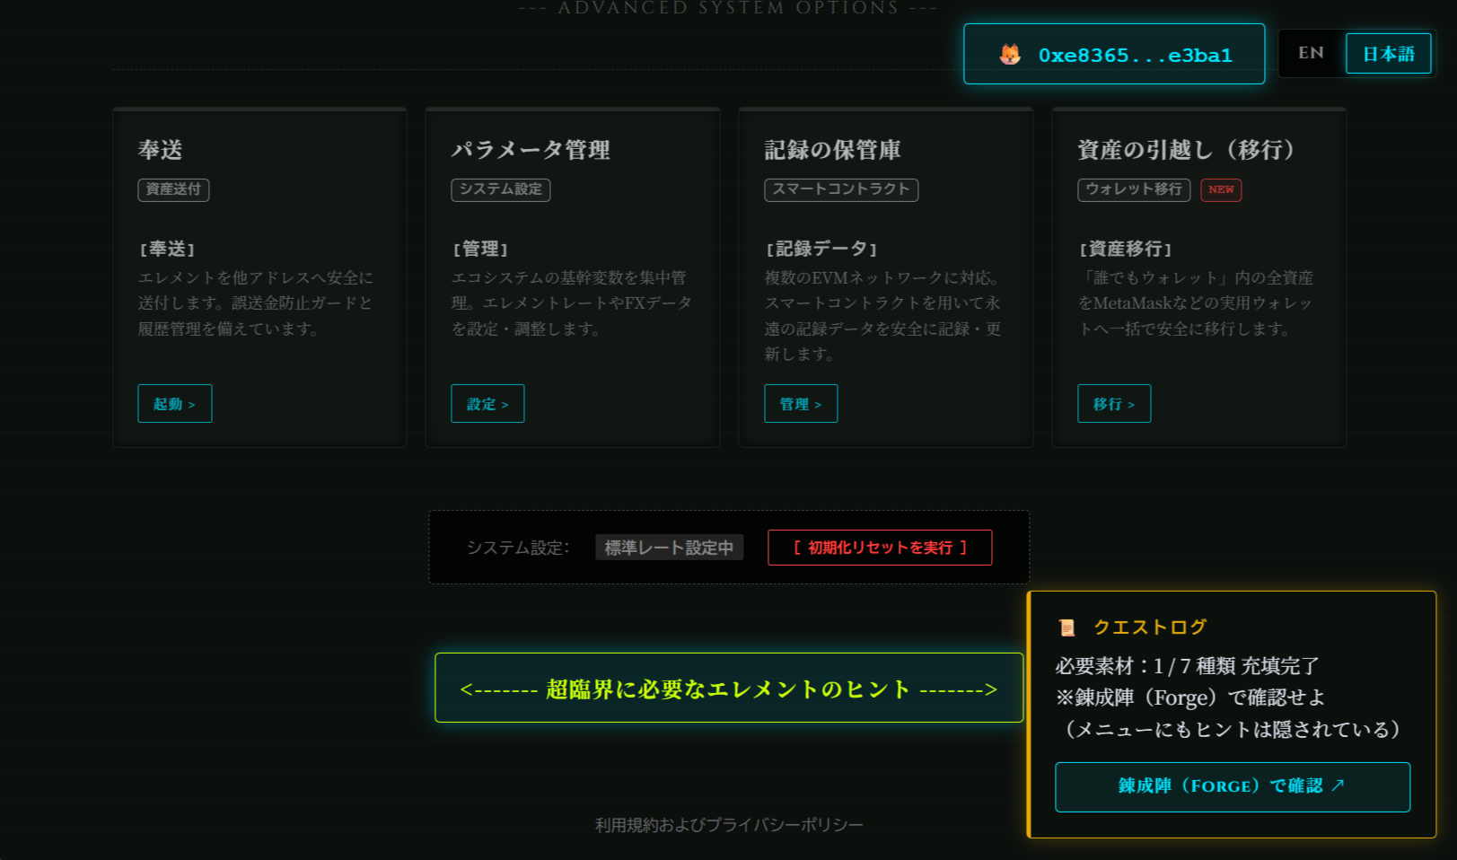Click the 資産の引越し（移行） card title
Screen dimensions: 1457x860
[1187, 150]
